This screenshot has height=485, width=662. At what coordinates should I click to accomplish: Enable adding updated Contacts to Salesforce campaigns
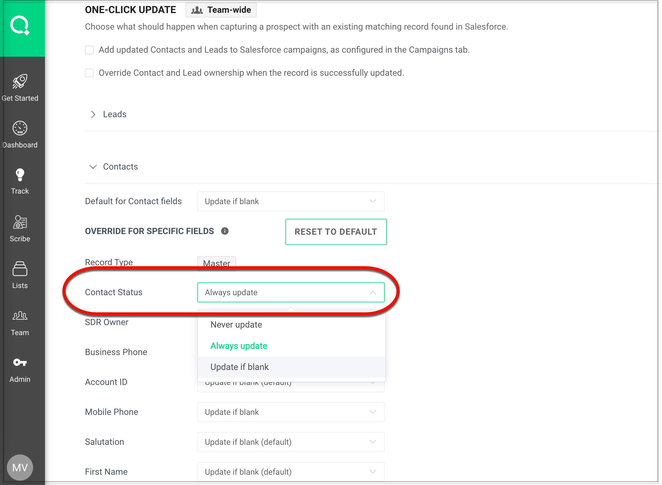click(x=89, y=50)
